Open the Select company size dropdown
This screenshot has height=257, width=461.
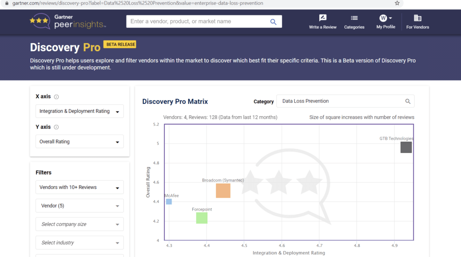click(x=79, y=224)
